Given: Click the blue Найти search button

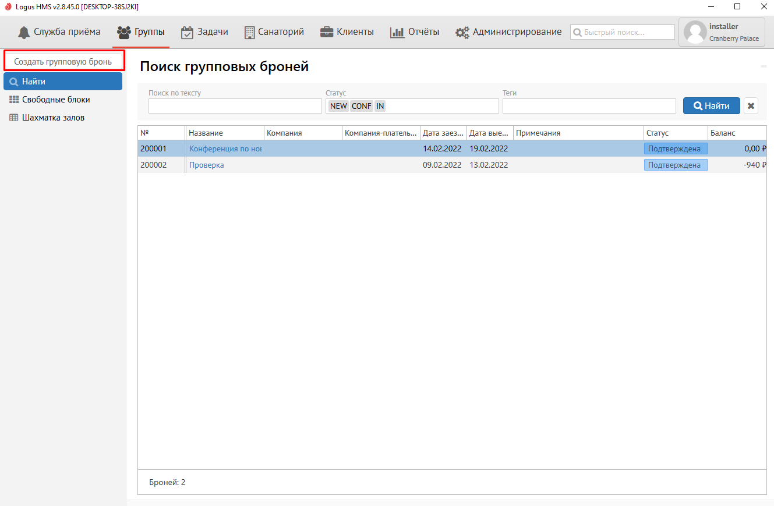Looking at the screenshot, I should click(x=712, y=106).
